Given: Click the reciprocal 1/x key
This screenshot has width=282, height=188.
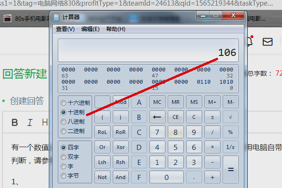Looking at the screenshot, I should pyautogui.click(x=231, y=147).
